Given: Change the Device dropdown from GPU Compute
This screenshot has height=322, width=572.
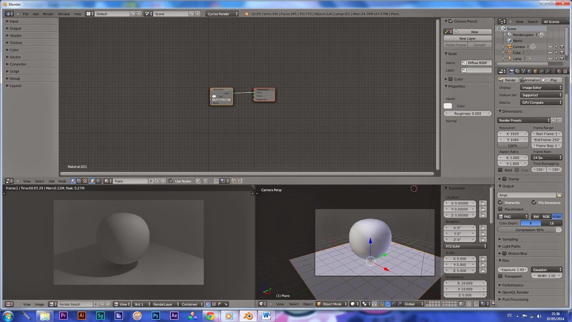Looking at the screenshot, I should coord(541,102).
